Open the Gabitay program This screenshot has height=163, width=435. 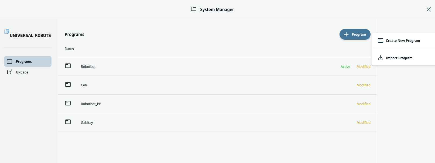click(87, 123)
